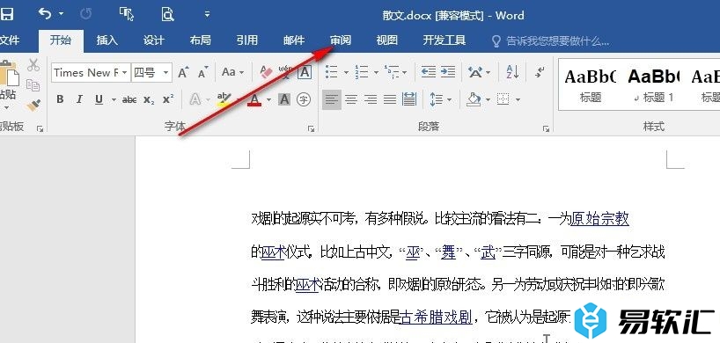Toggle underline formatting
This screenshot has height=343, width=720.
[x=99, y=99]
